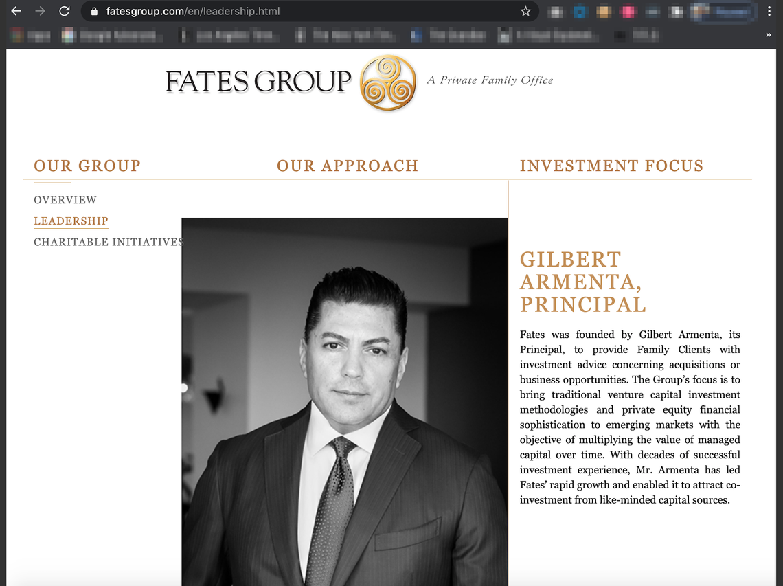Click the blue extension icon in the toolbar
The width and height of the screenshot is (783, 586).
580,11
